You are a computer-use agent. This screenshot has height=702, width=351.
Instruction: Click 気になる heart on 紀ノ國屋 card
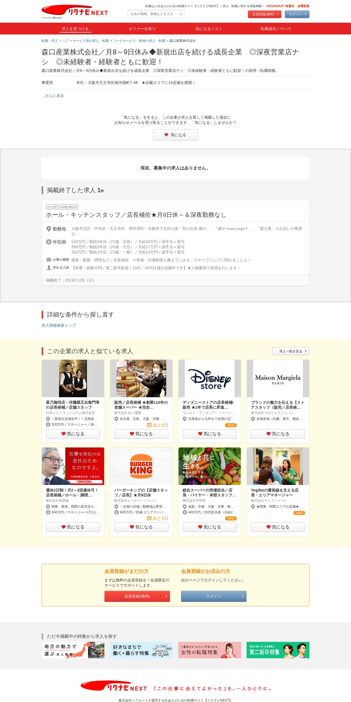141,434
